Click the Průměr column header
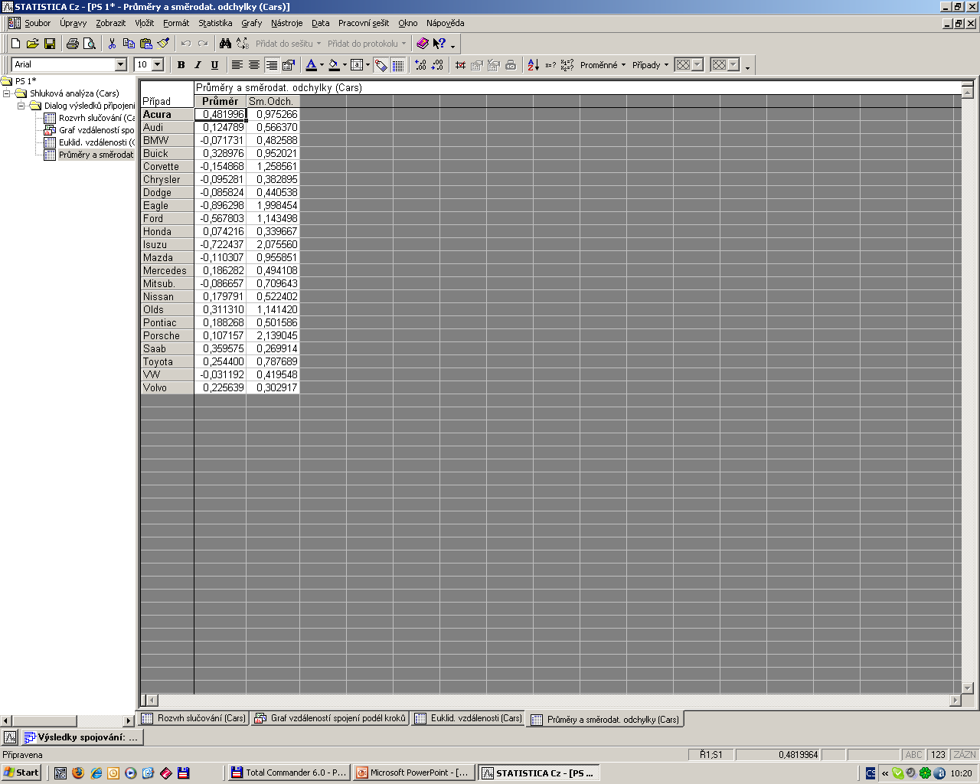Screen dimensions: 980x784 click(x=220, y=101)
